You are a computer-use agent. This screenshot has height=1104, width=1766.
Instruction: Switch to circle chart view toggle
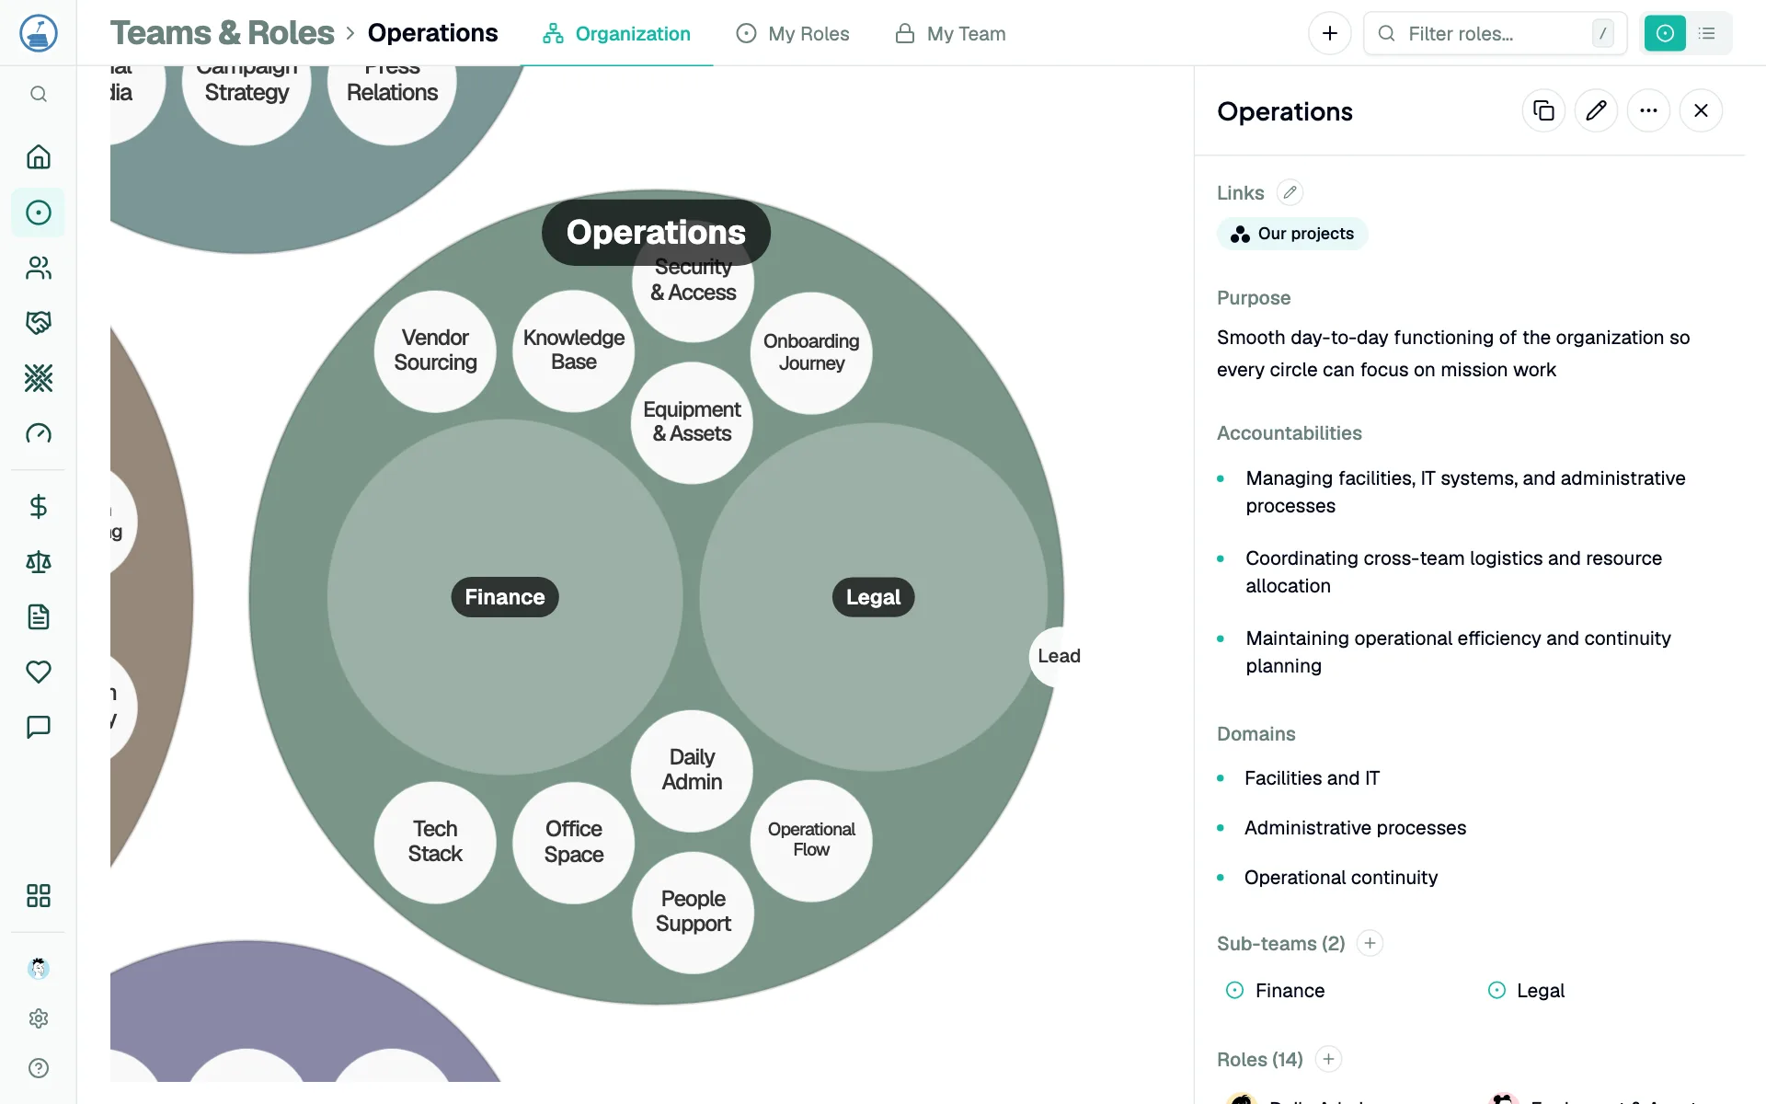point(1665,34)
